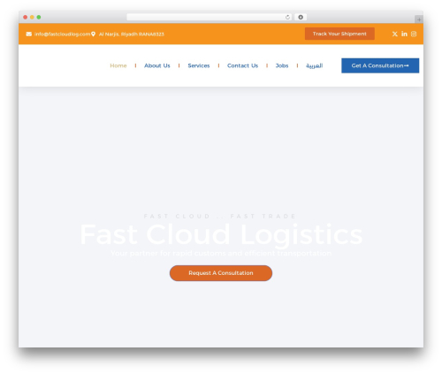Go to the Home menu item
This screenshot has height=374, width=442.
[x=118, y=65]
